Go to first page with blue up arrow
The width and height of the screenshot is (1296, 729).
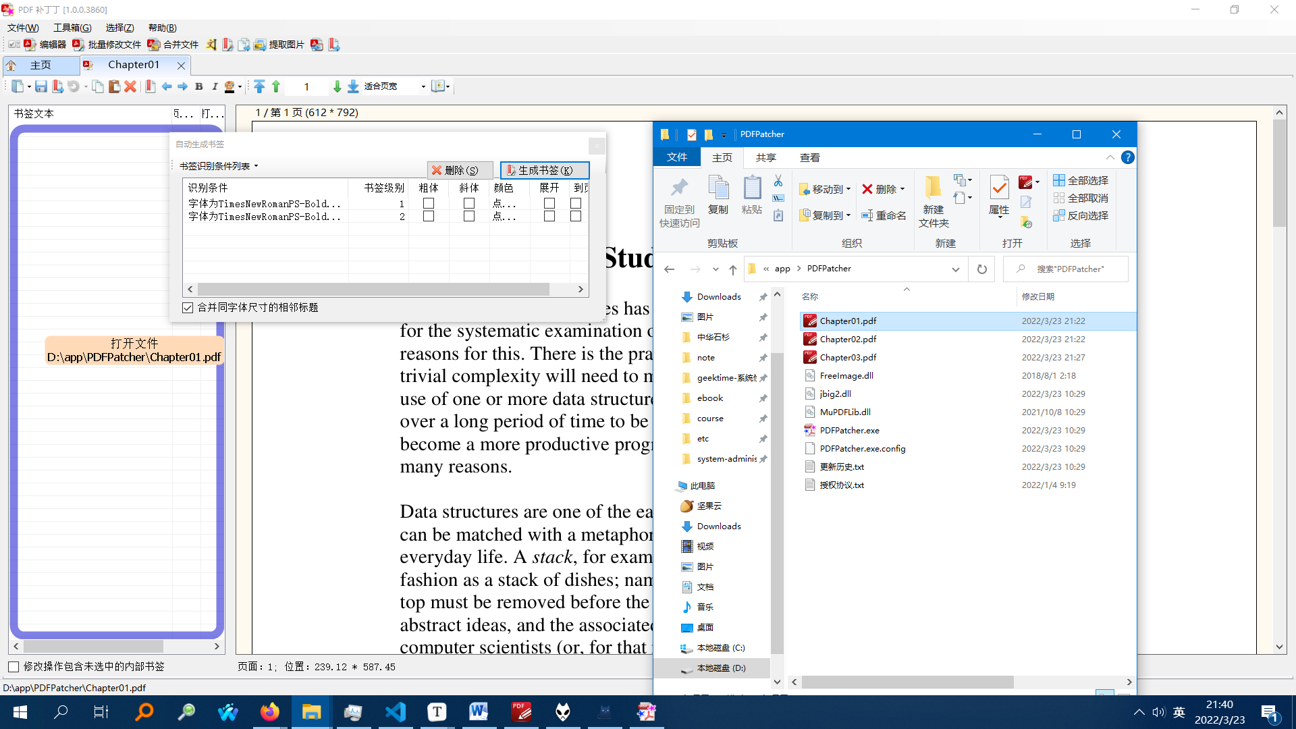[x=259, y=86]
